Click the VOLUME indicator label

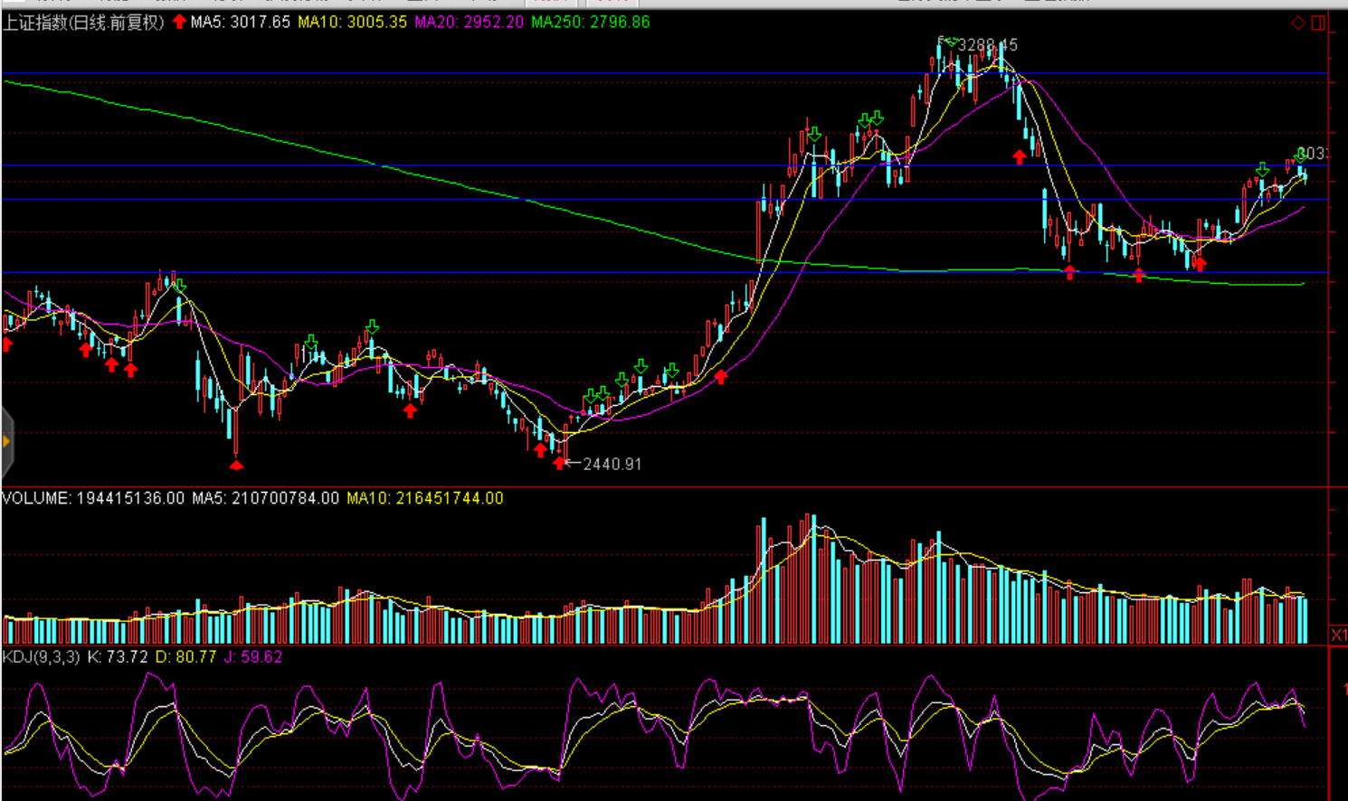click(x=93, y=498)
